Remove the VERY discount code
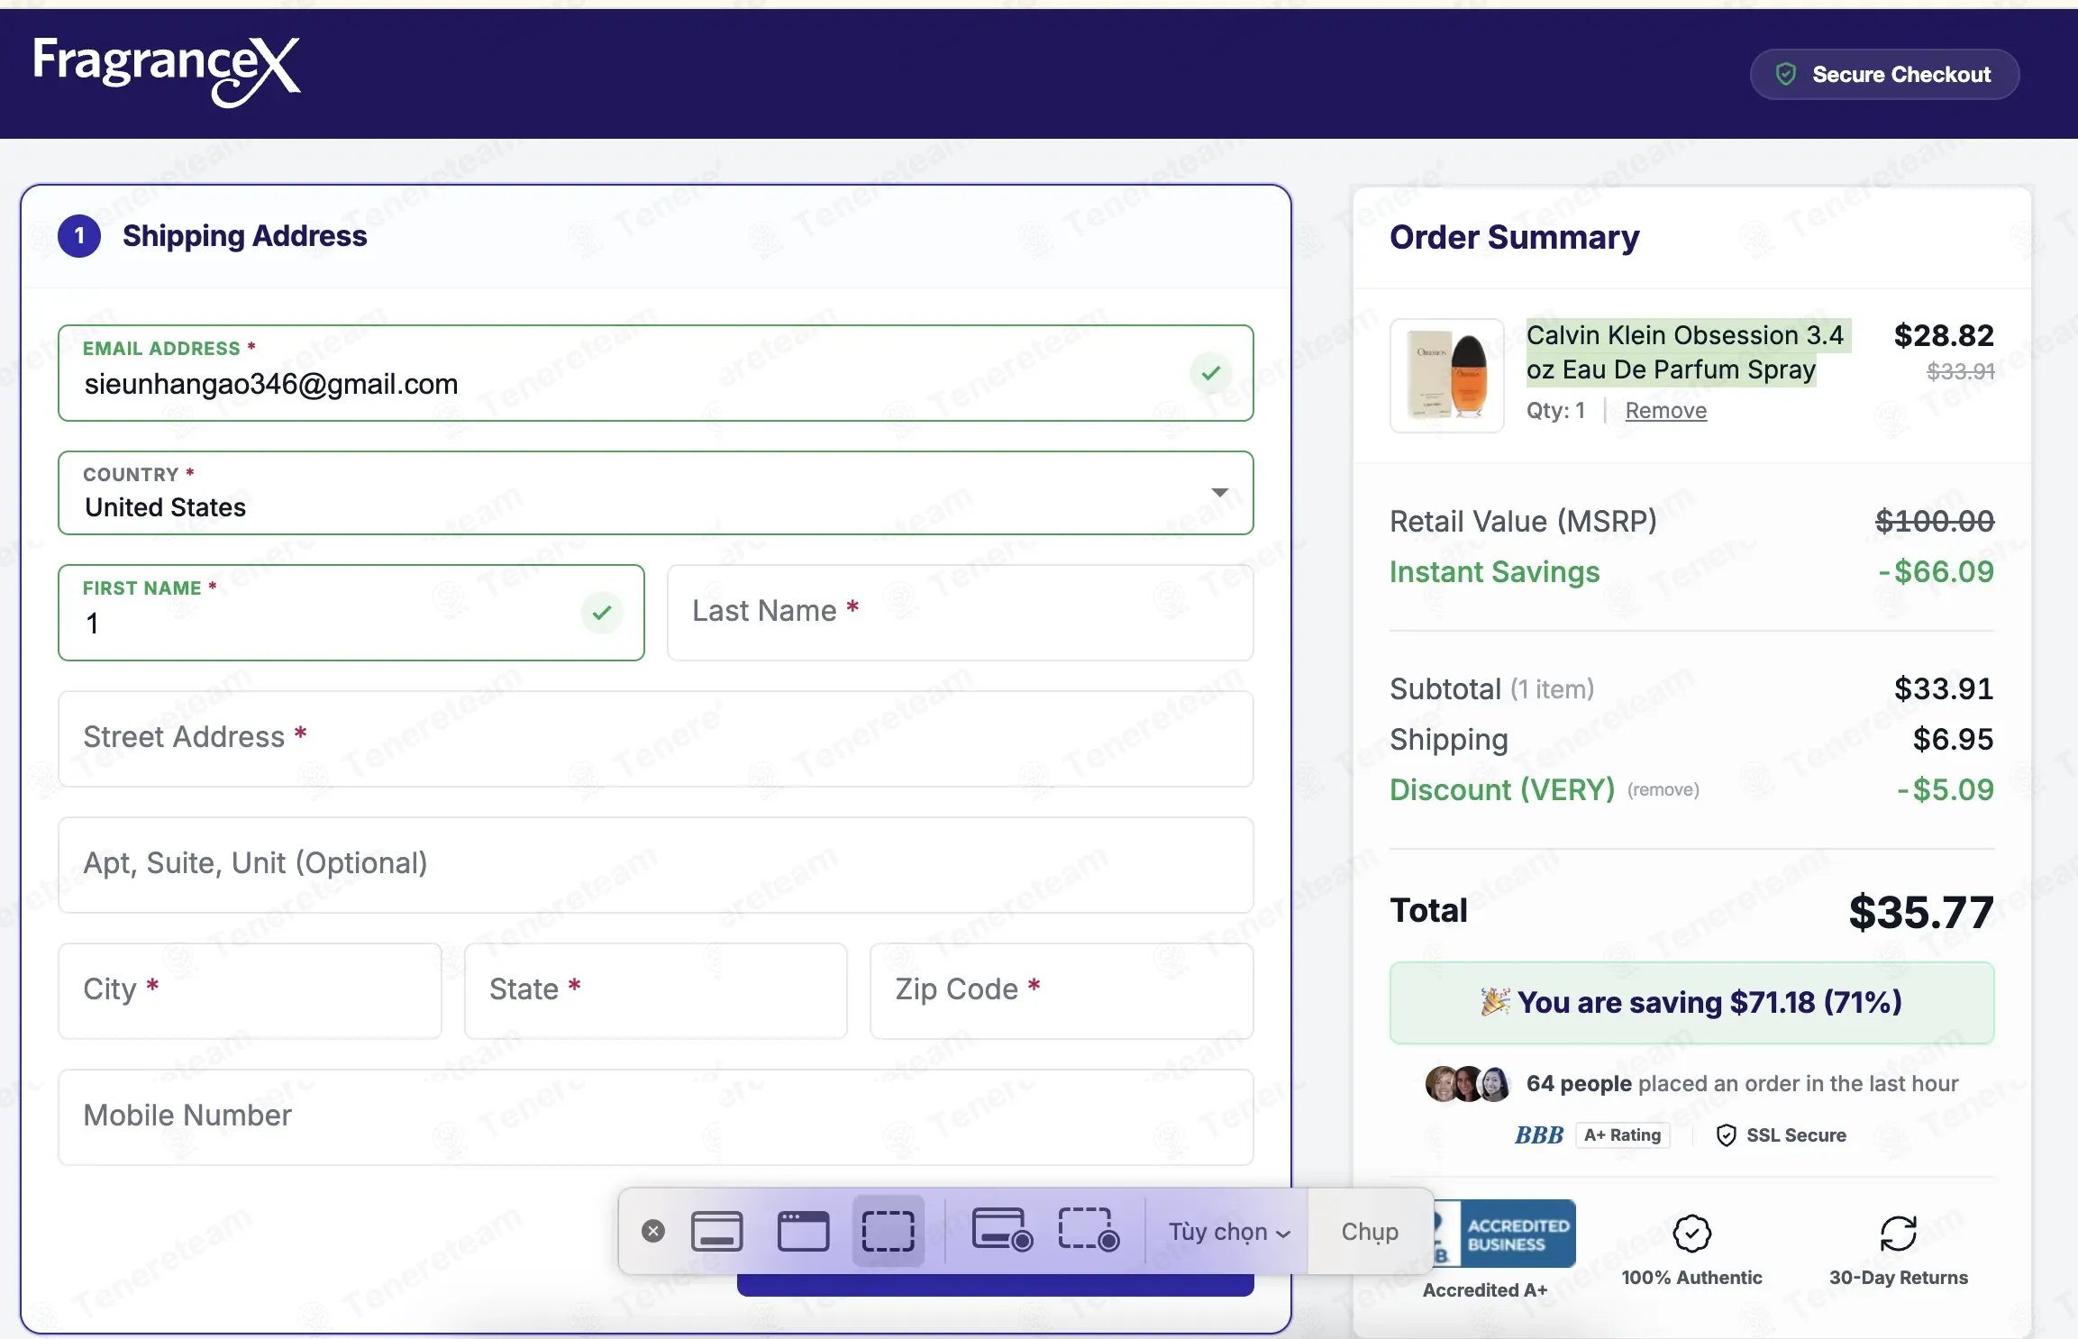 (1663, 790)
